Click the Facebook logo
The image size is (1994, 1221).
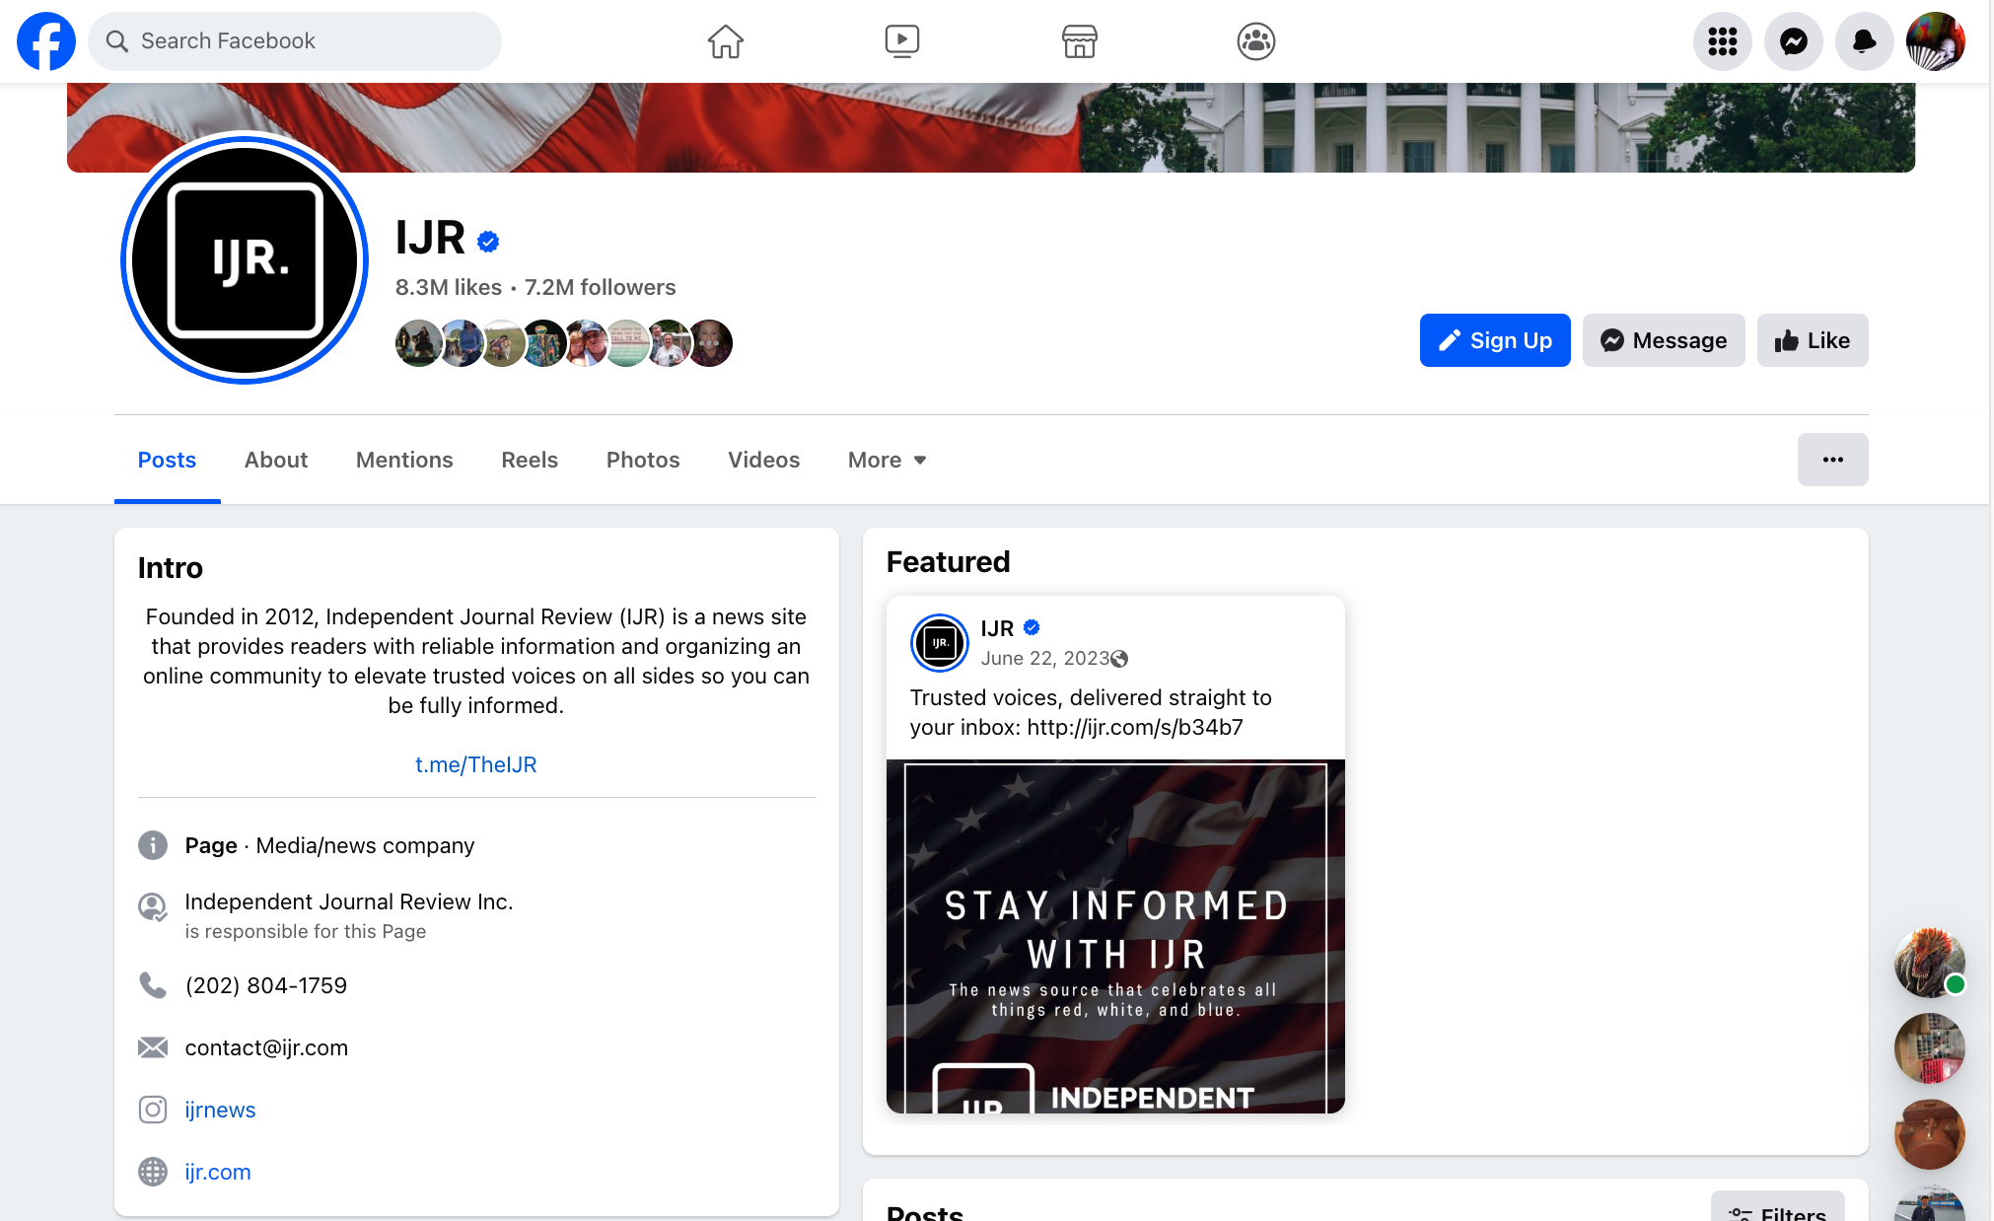click(x=46, y=41)
